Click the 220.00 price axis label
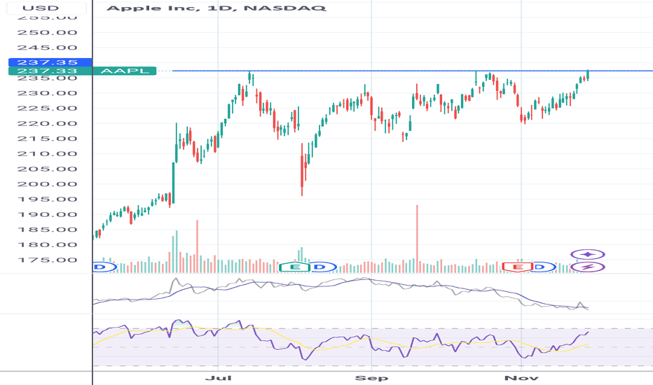 [x=47, y=124]
